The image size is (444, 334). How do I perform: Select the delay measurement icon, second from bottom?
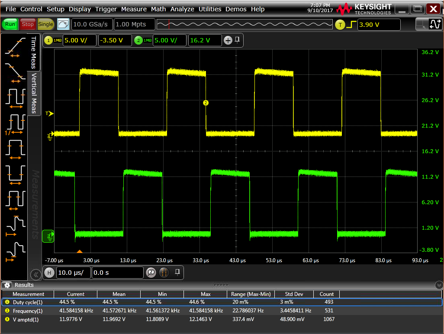pyautogui.click(x=15, y=226)
